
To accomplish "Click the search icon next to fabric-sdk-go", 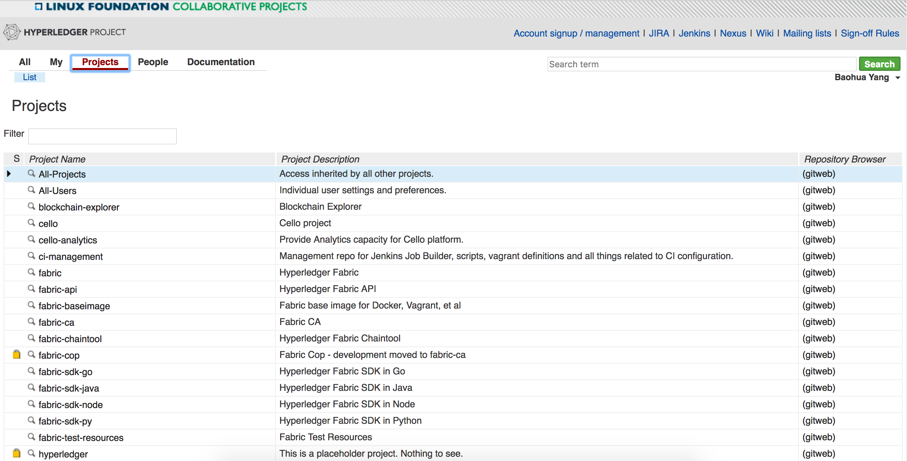I will click(x=32, y=371).
